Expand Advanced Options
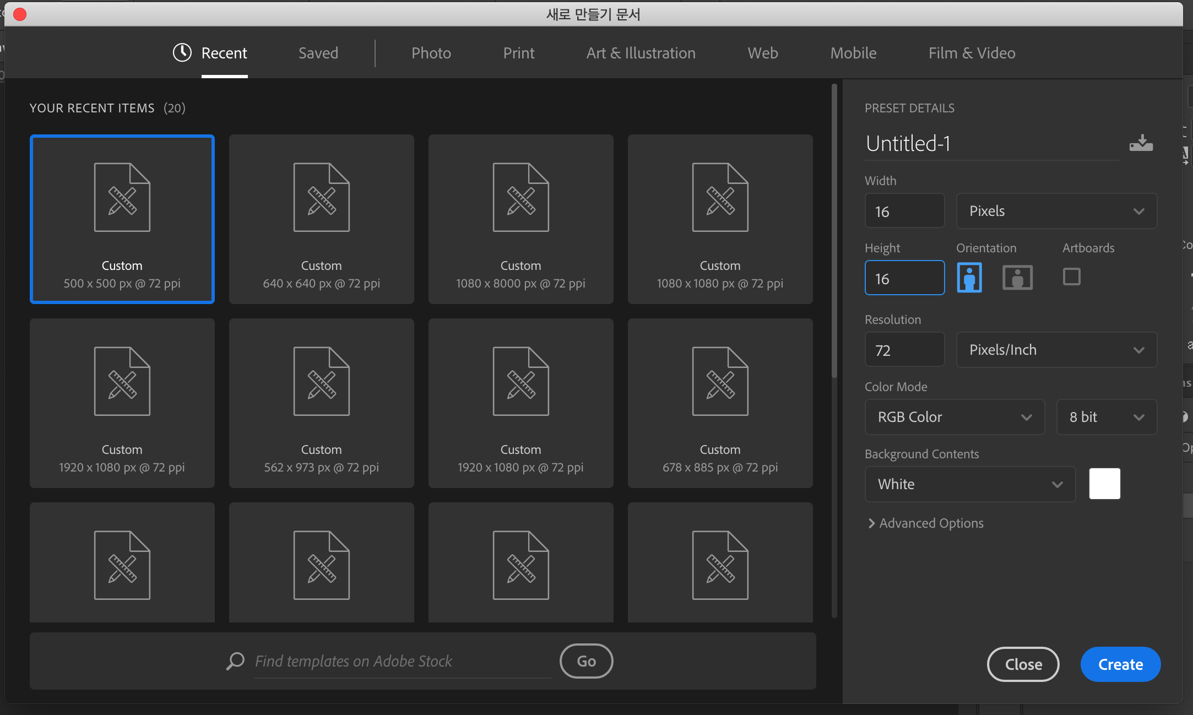Image resolution: width=1193 pixels, height=715 pixels. [x=925, y=523]
